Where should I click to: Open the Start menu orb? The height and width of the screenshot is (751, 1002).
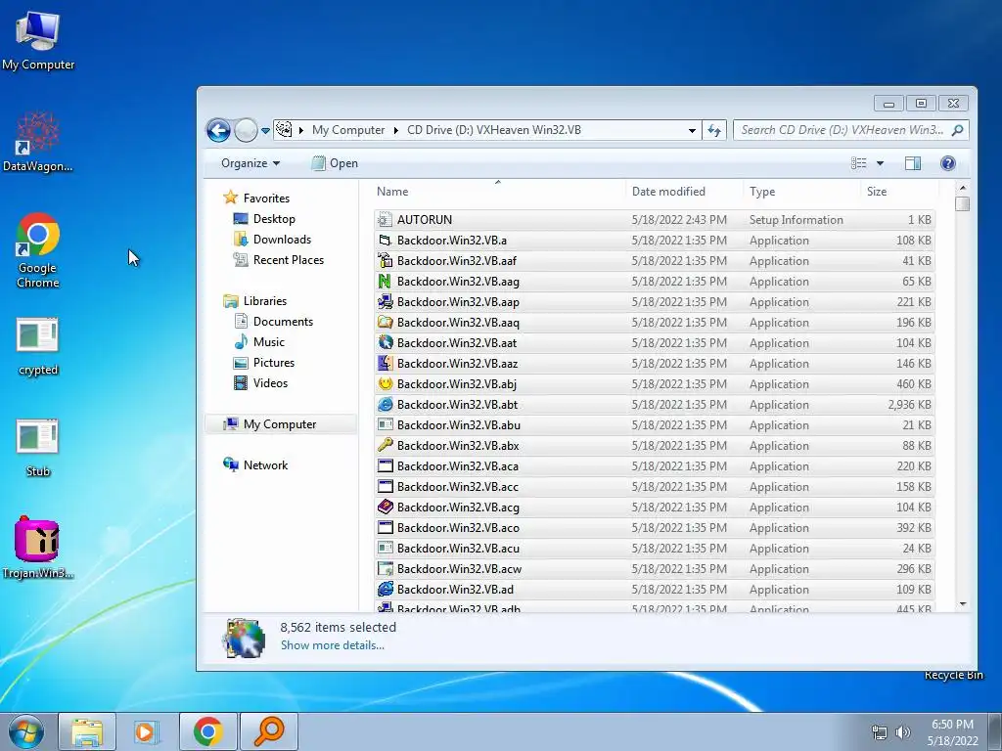25,731
